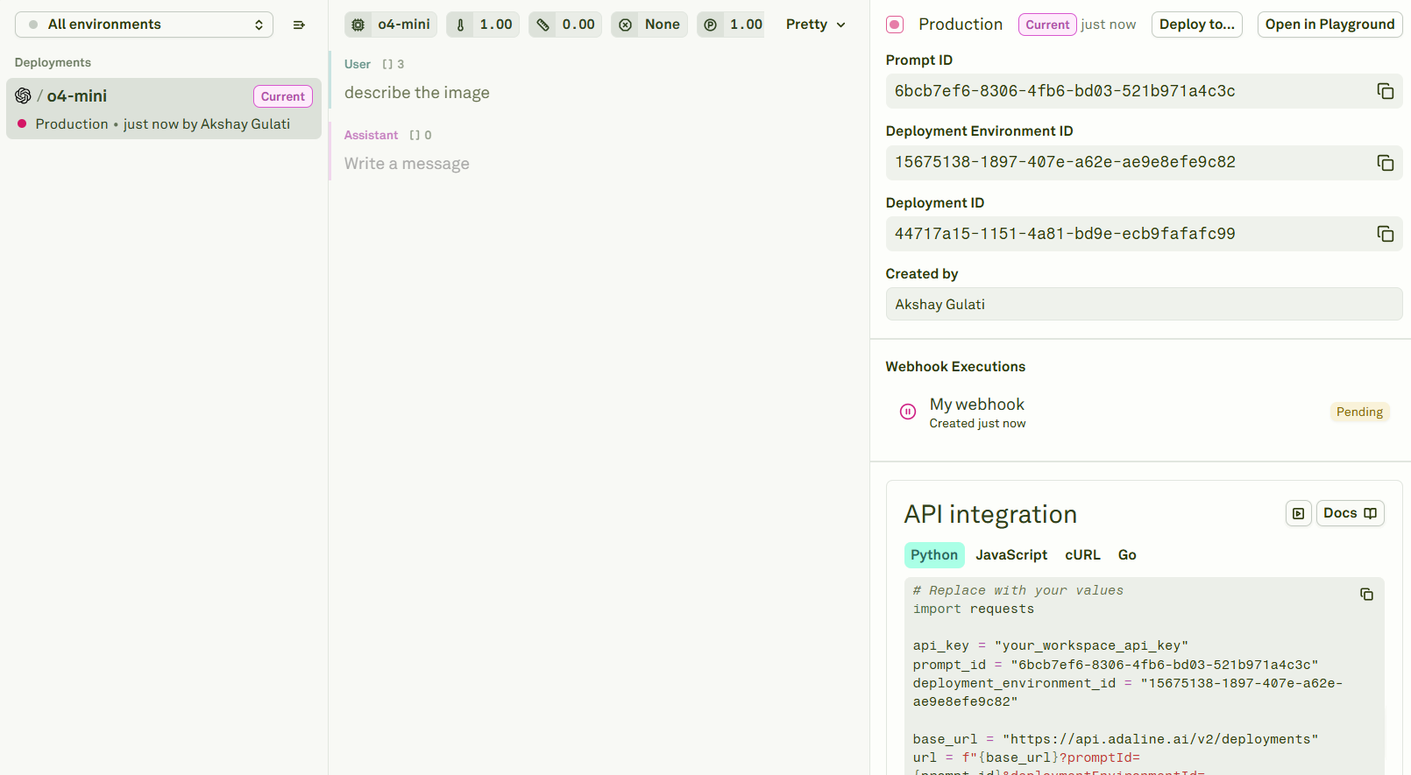
Task: Click the 'Write a message' input
Action: (407, 164)
